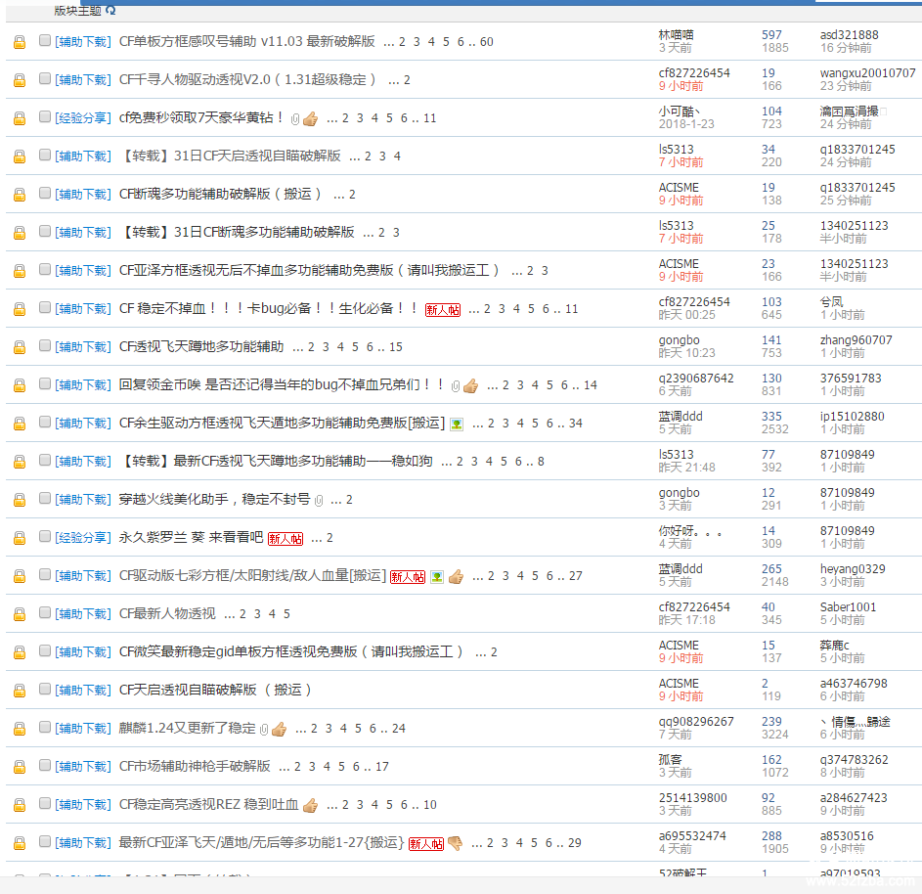The width and height of the screenshot is (922, 894).
Task: Click the thumbs-up icon on CF稳定高亮透视REZ thread
Action: pos(311,805)
